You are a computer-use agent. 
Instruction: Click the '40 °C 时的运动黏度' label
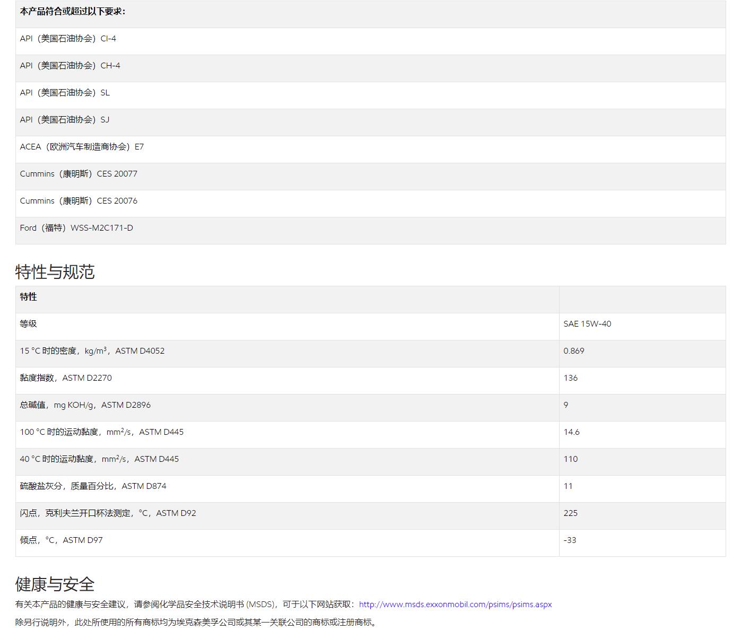click(x=99, y=459)
